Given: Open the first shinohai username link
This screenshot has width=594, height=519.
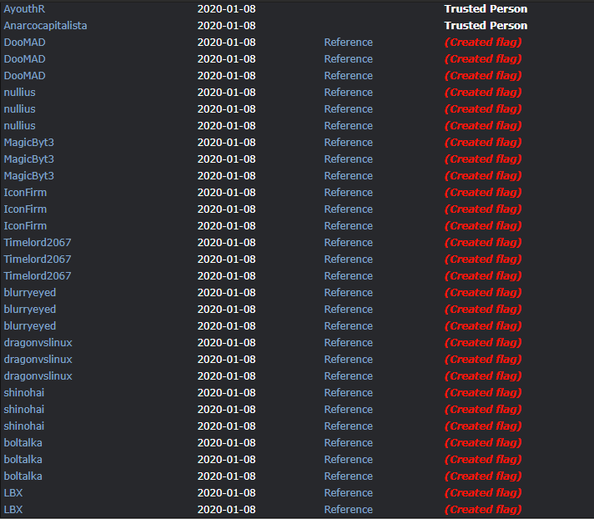Looking at the screenshot, I should tap(24, 392).
